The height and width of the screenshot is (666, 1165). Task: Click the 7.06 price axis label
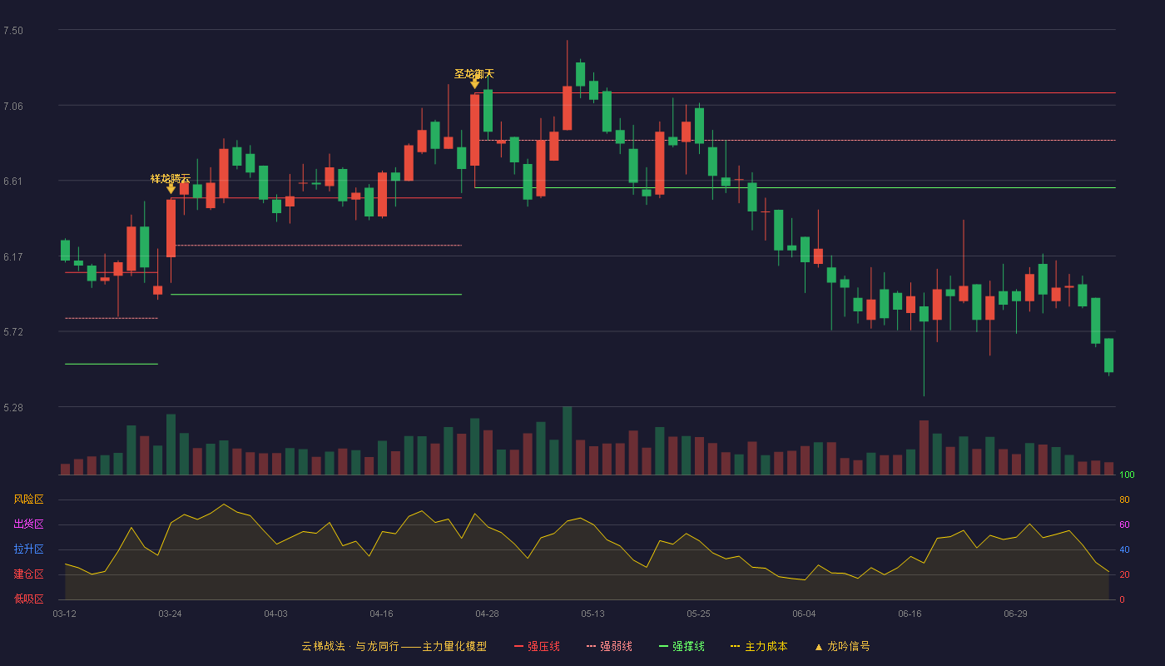tap(13, 107)
